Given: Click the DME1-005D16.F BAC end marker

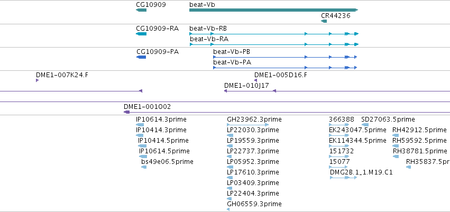Looking at the screenshot, I should [x=256, y=80].
